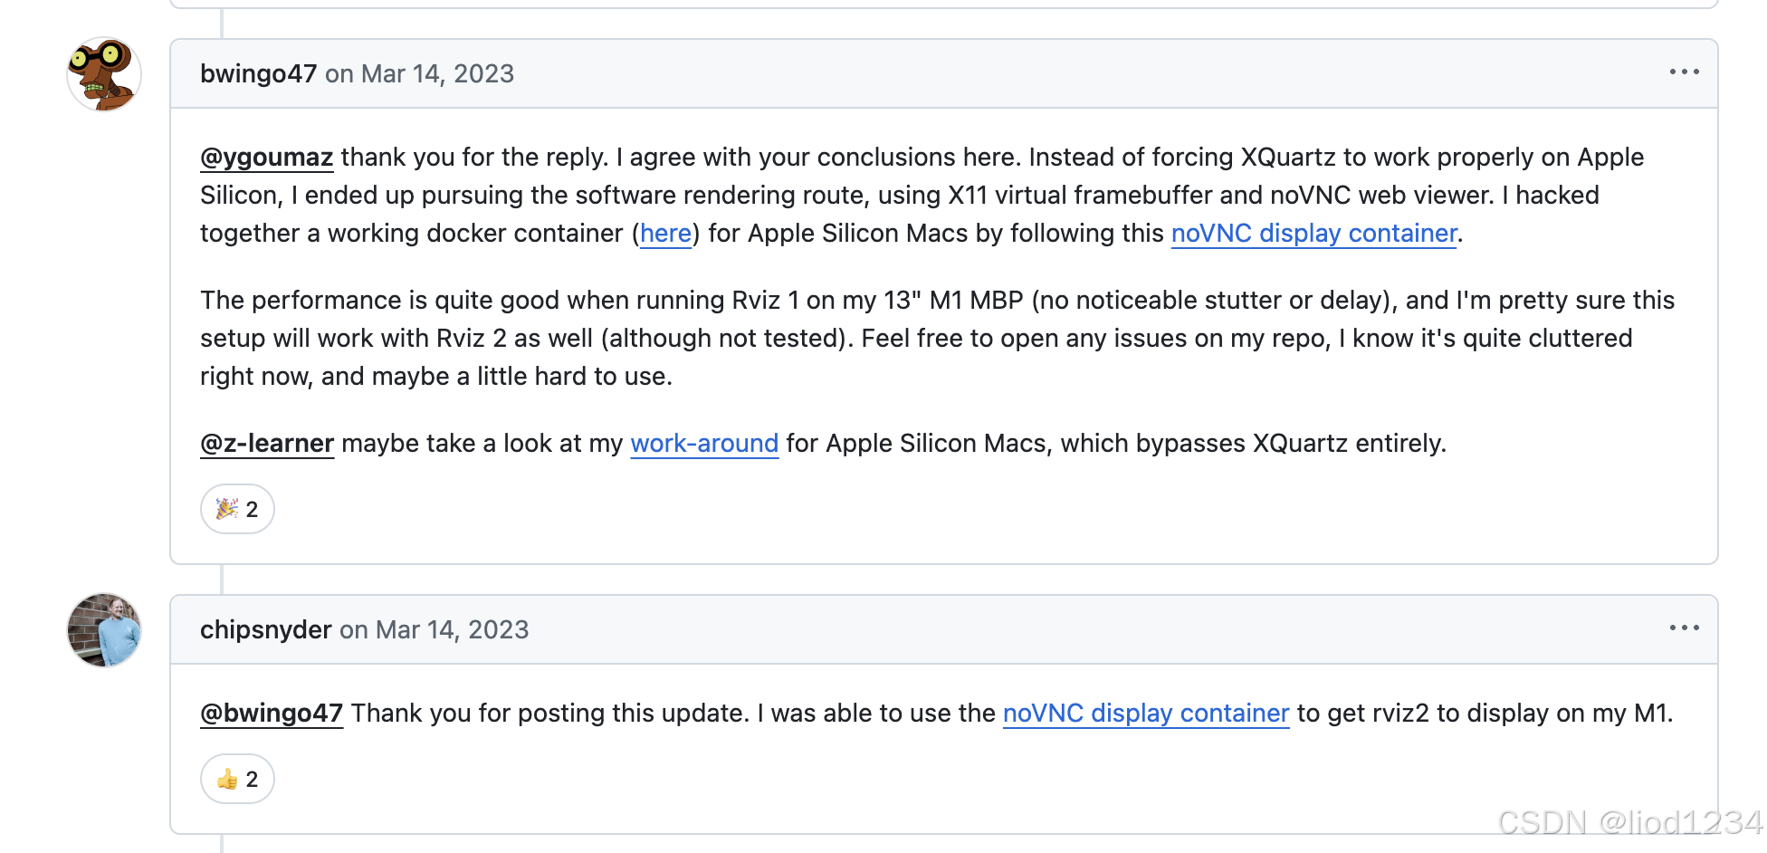The width and height of the screenshot is (1767, 853).
Task: Visit the @ygoumaz mention
Action: 267,158
